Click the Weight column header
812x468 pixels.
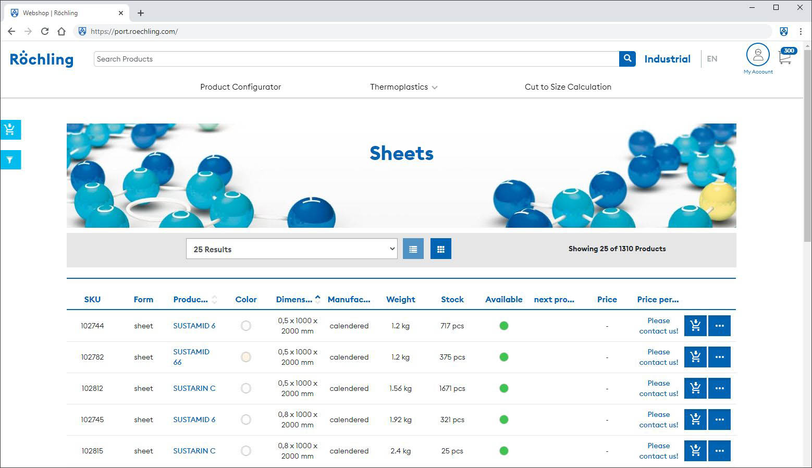click(401, 300)
